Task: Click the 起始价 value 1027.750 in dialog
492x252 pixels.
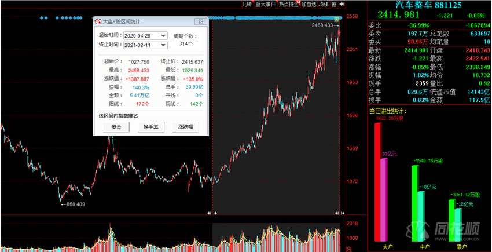Action: 139,62
